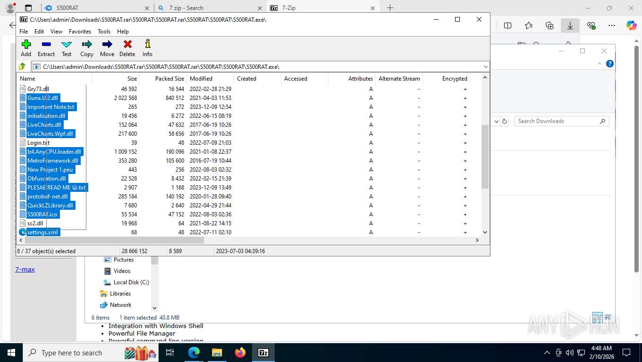The height and width of the screenshot is (362, 642).
Task: Open the Tools menu
Action: [x=104, y=32]
